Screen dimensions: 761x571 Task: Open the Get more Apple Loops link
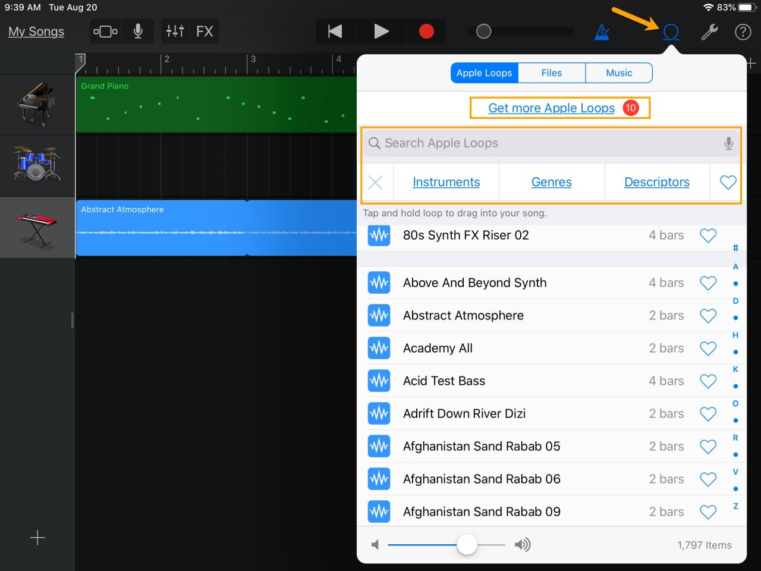[552, 108]
